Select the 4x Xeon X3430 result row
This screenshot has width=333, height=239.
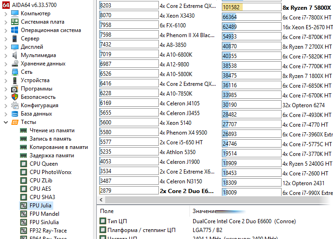point(177,15)
